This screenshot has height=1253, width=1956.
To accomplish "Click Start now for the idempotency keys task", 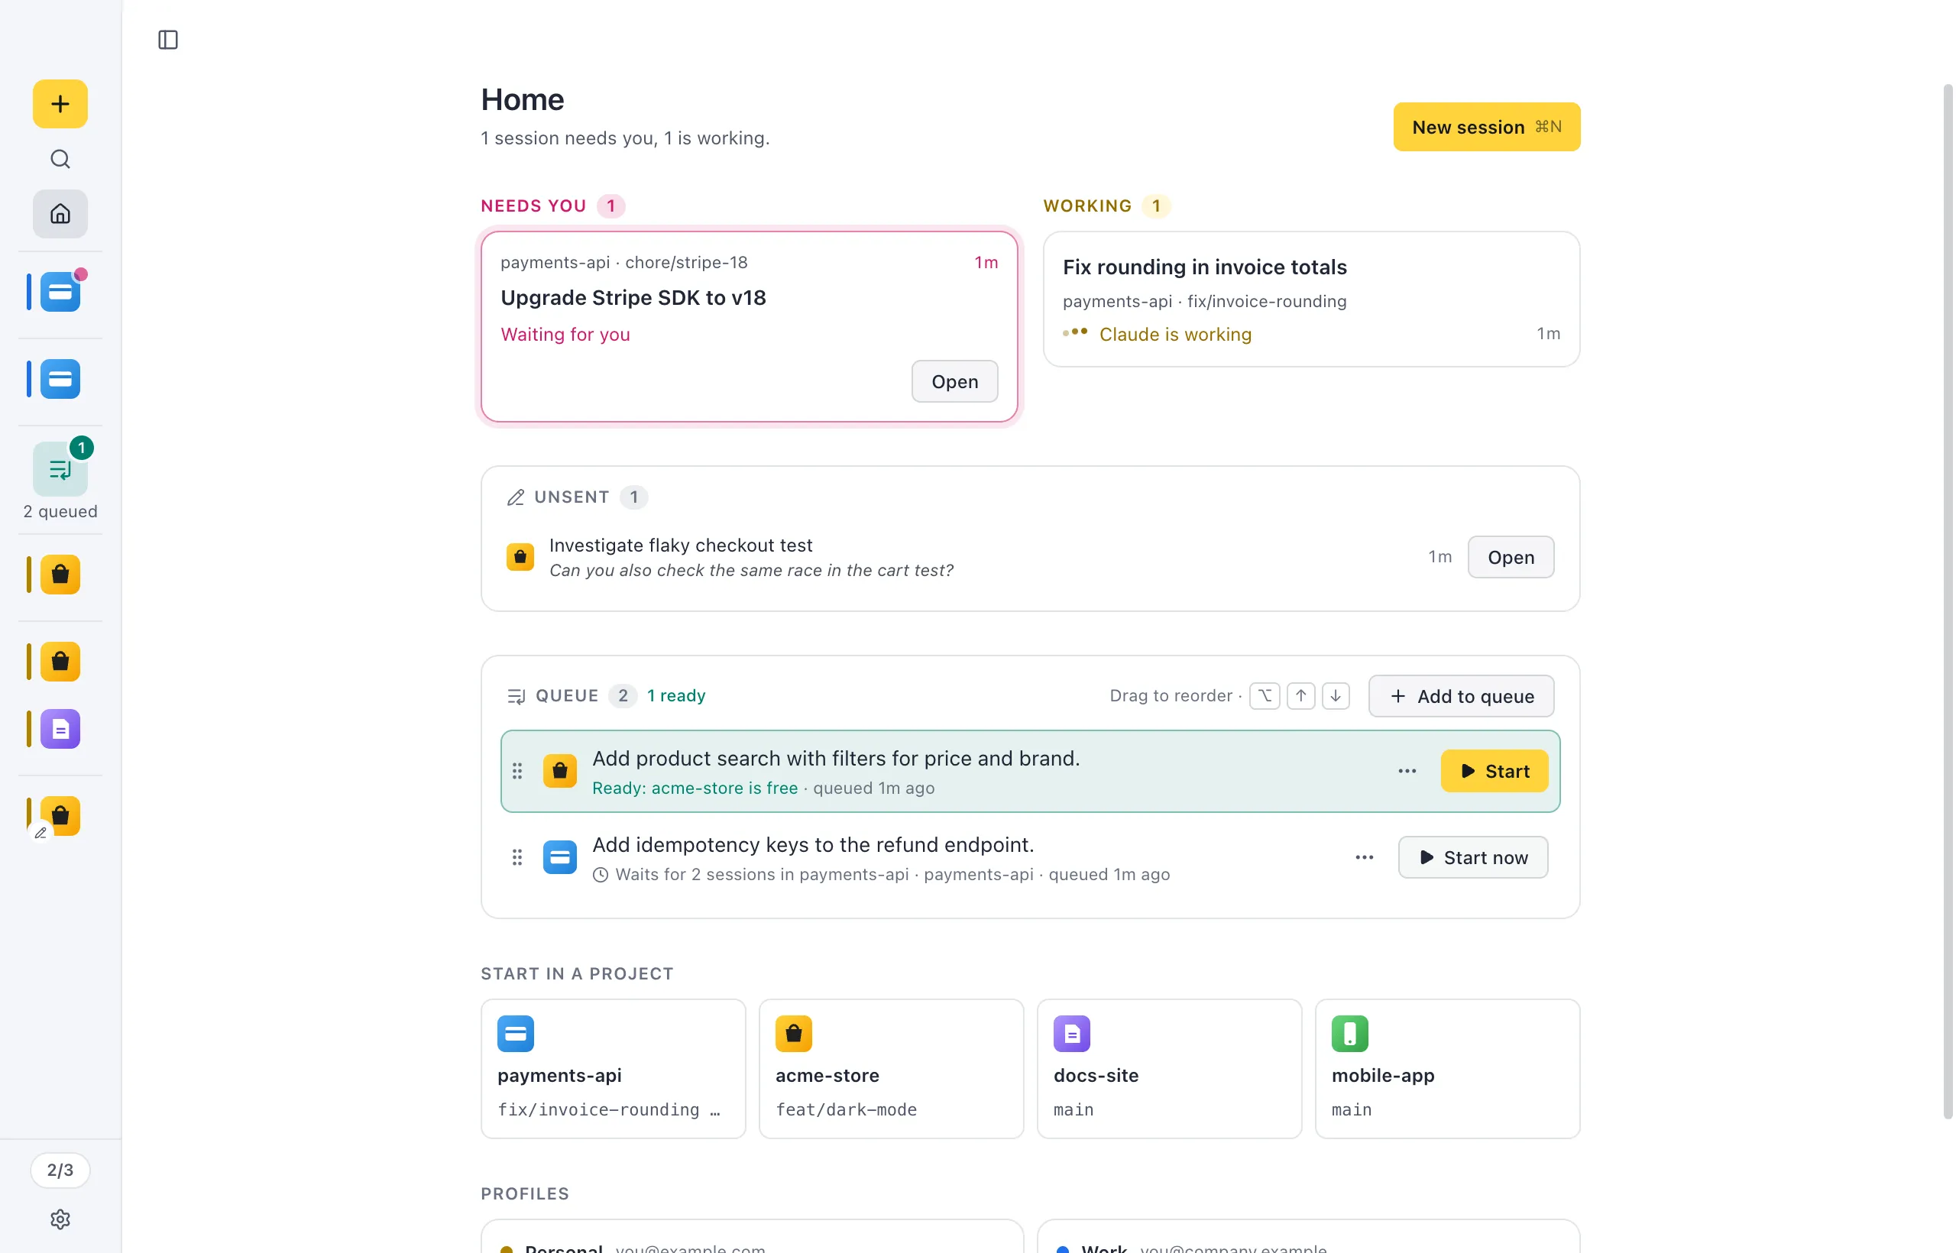I will pos(1472,857).
